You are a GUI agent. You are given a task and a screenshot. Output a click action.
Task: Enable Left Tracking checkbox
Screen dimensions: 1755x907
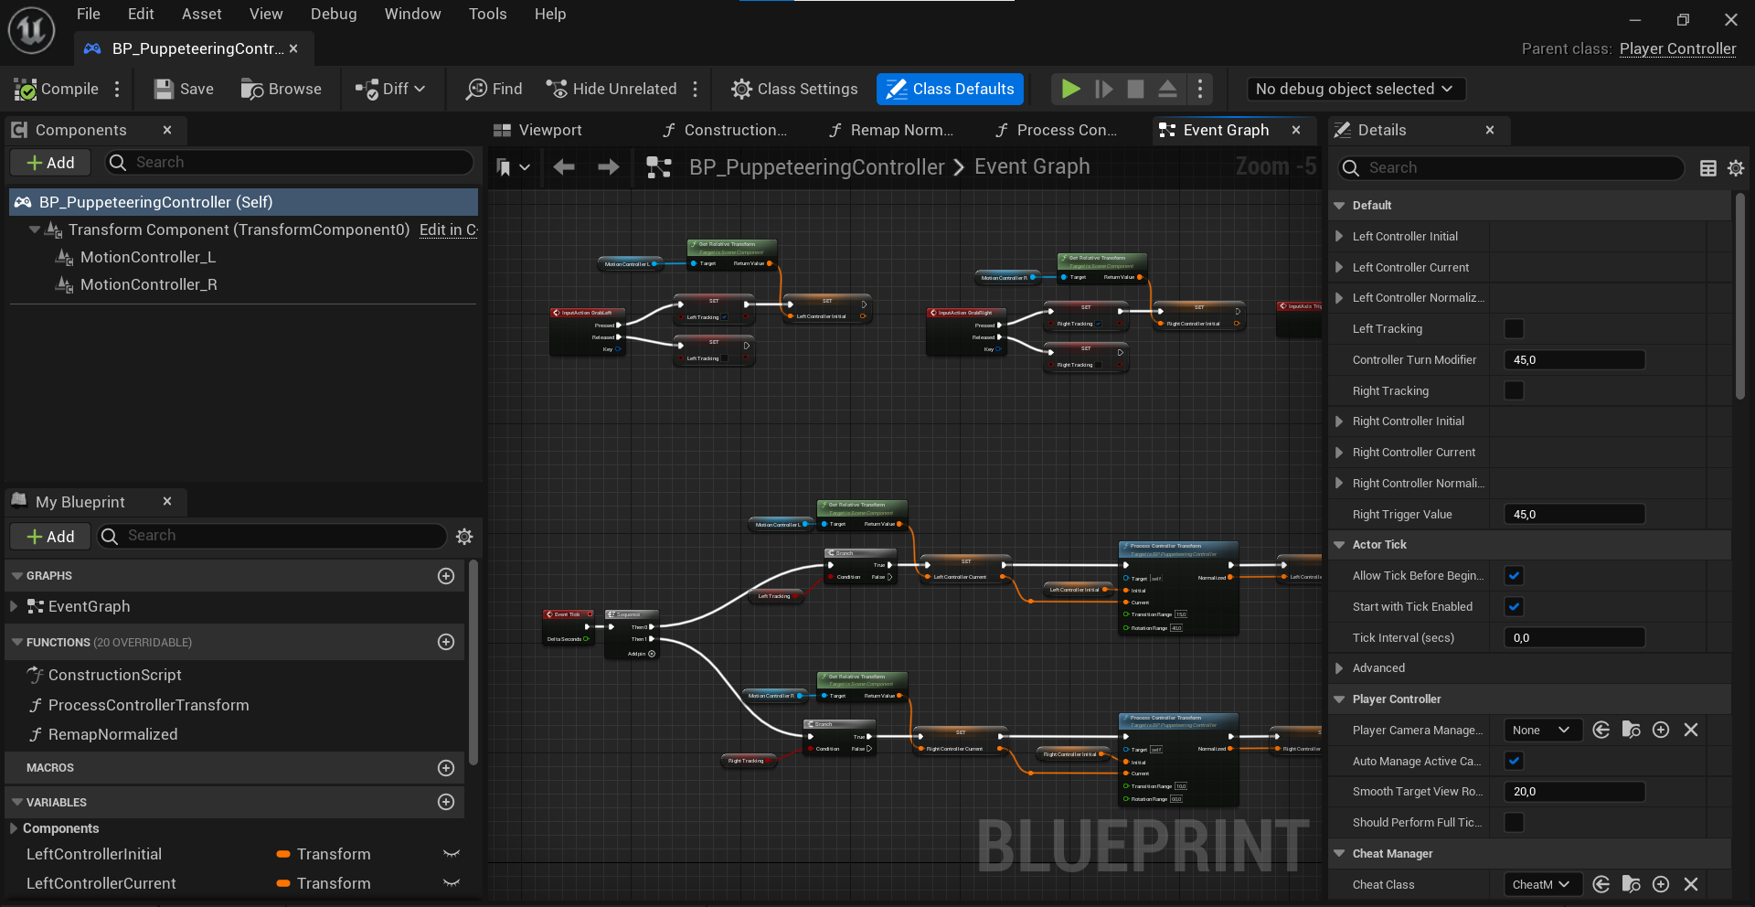(x=1514, y=328)
